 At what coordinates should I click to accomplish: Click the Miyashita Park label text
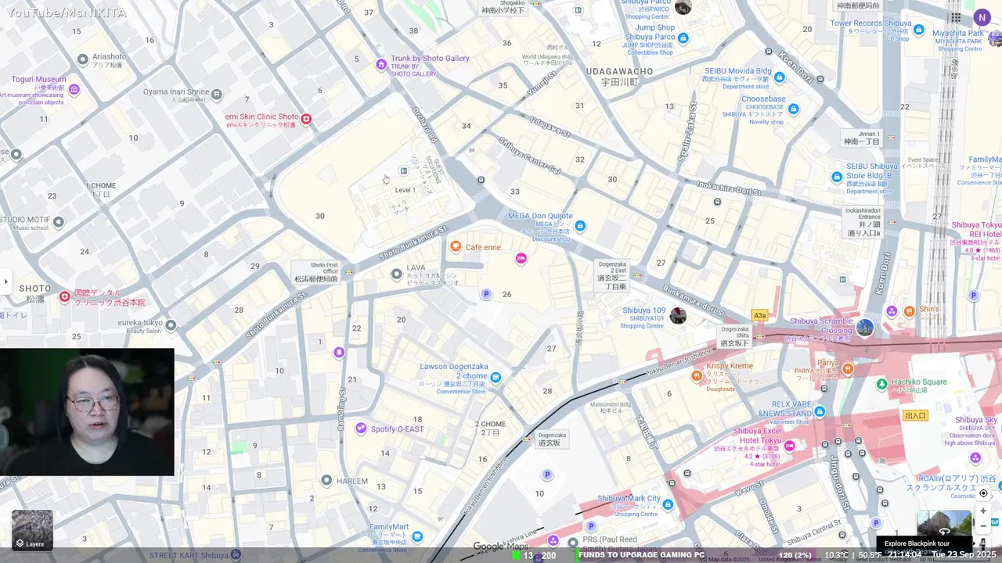(958, 34)
